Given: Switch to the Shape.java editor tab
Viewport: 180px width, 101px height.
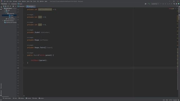Looking at the screenshot, I should point(21,6).
